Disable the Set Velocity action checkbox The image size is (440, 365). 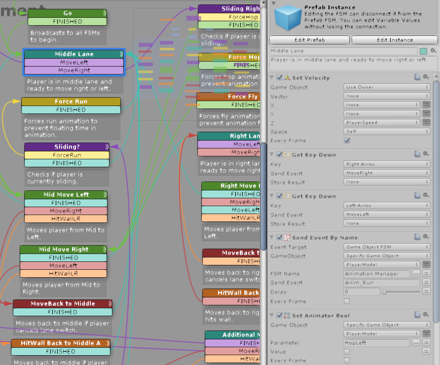[x=280, y=77]
